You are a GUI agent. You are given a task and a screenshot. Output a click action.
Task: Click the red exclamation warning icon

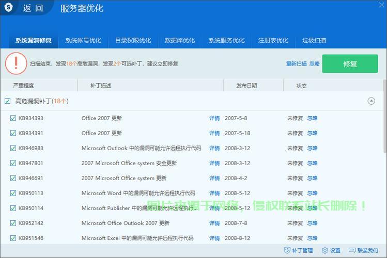tap(16, 63)
